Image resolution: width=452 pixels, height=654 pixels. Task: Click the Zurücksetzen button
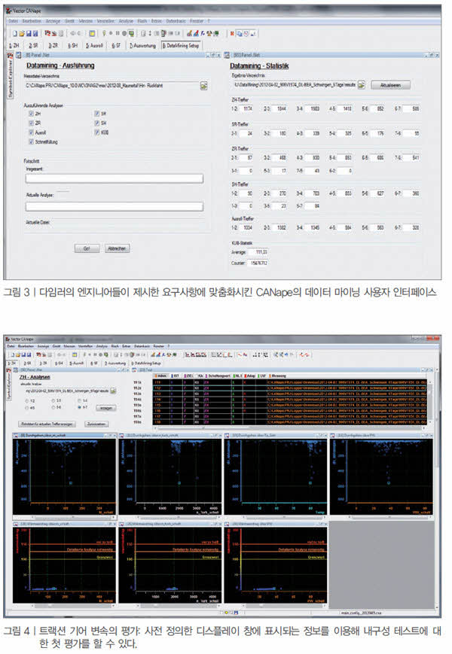click(97, 424)
